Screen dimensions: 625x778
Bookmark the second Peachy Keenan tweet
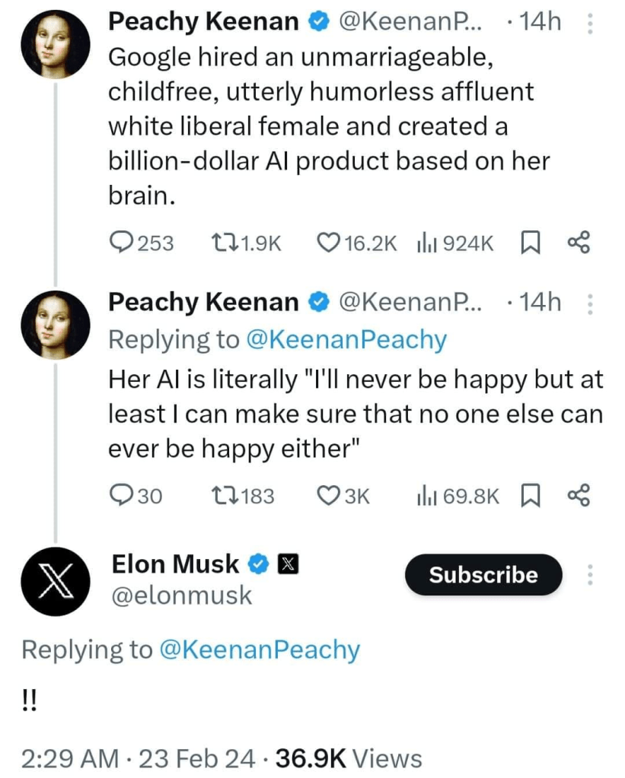(x=529, y=496)
